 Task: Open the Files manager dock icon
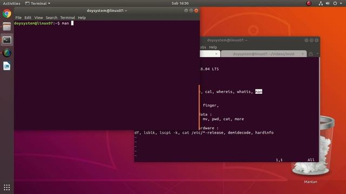[7, 26]
